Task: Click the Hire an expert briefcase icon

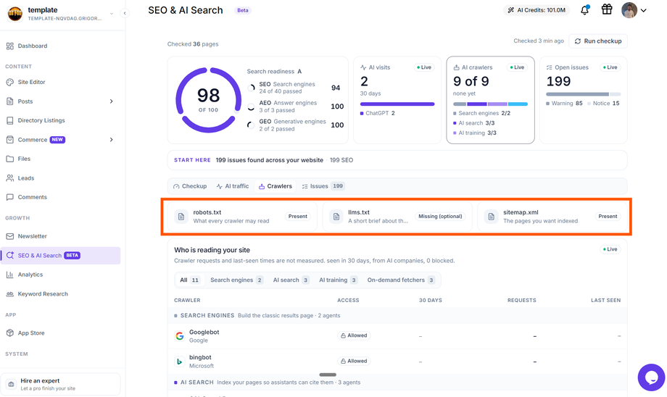Action: point(12,384)
